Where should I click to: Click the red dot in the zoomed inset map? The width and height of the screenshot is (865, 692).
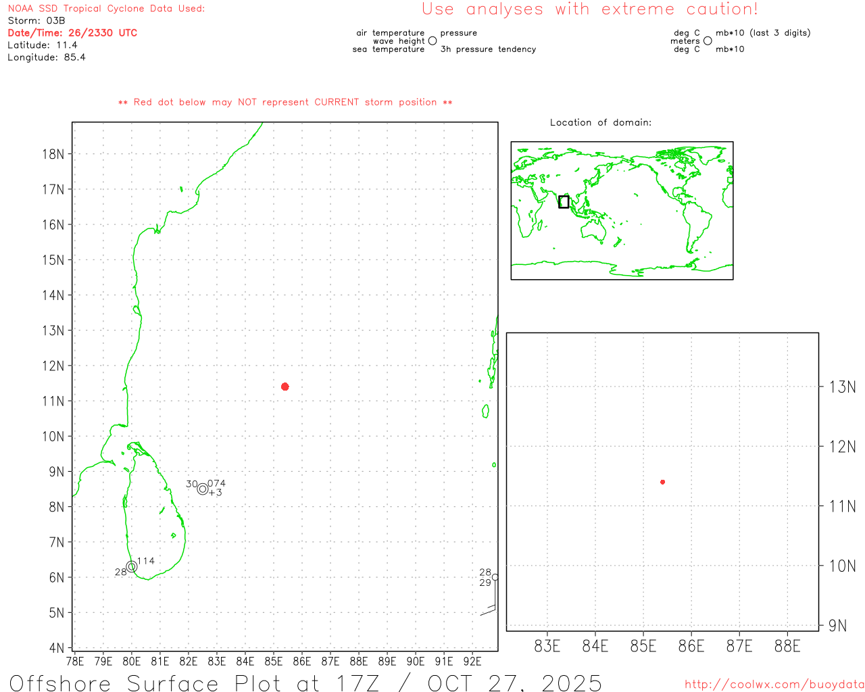tap(662, 482)
